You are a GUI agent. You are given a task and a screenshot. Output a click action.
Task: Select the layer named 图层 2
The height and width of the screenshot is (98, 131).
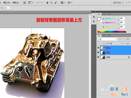pyautogui.click(x=108, y=48)
